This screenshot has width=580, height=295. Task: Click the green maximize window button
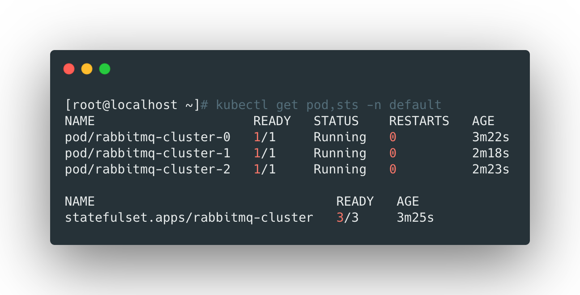tap(105, 69)
